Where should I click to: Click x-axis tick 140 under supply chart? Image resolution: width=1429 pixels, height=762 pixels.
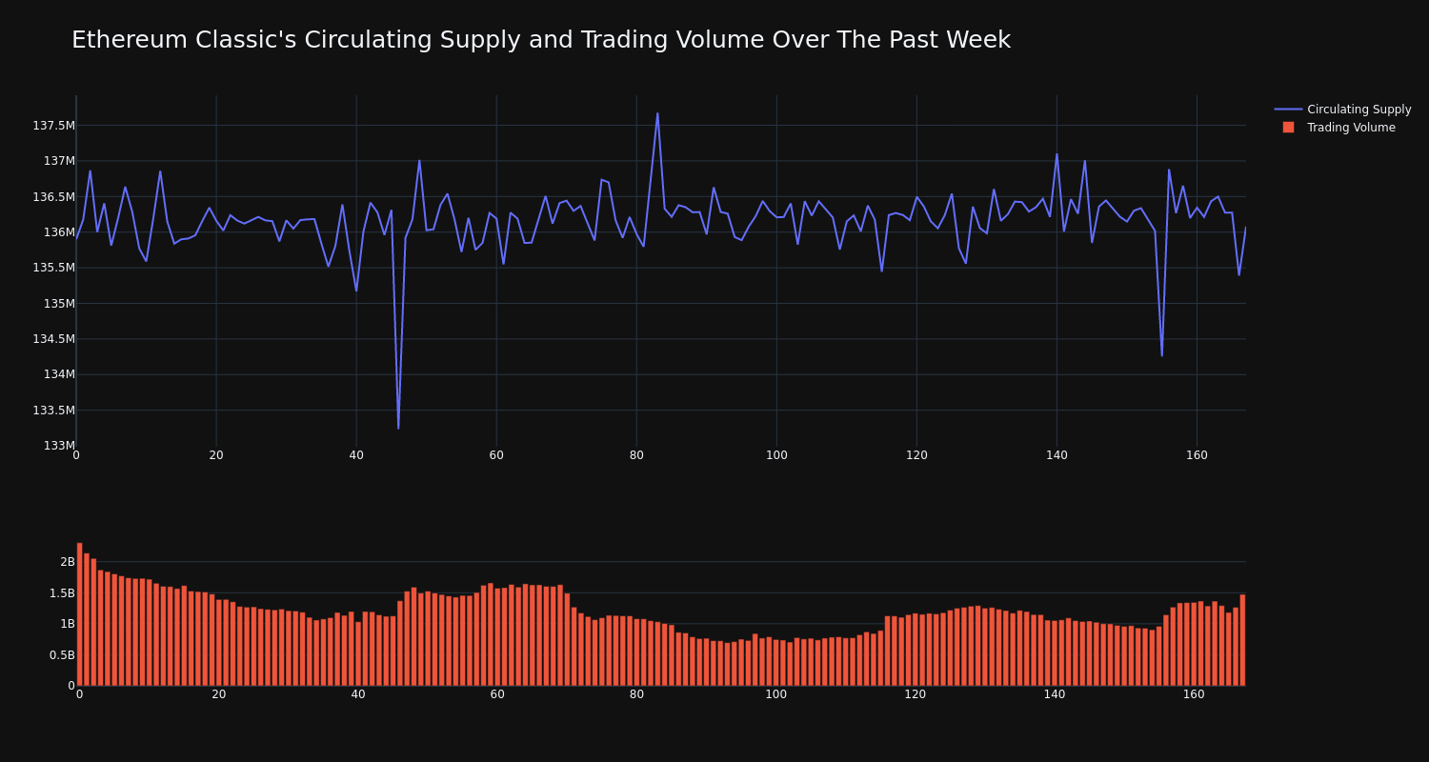coord(1057,455)
